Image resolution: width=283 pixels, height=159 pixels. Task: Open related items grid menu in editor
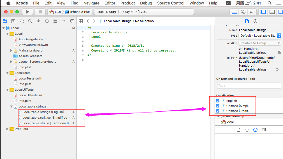[81, 21]
